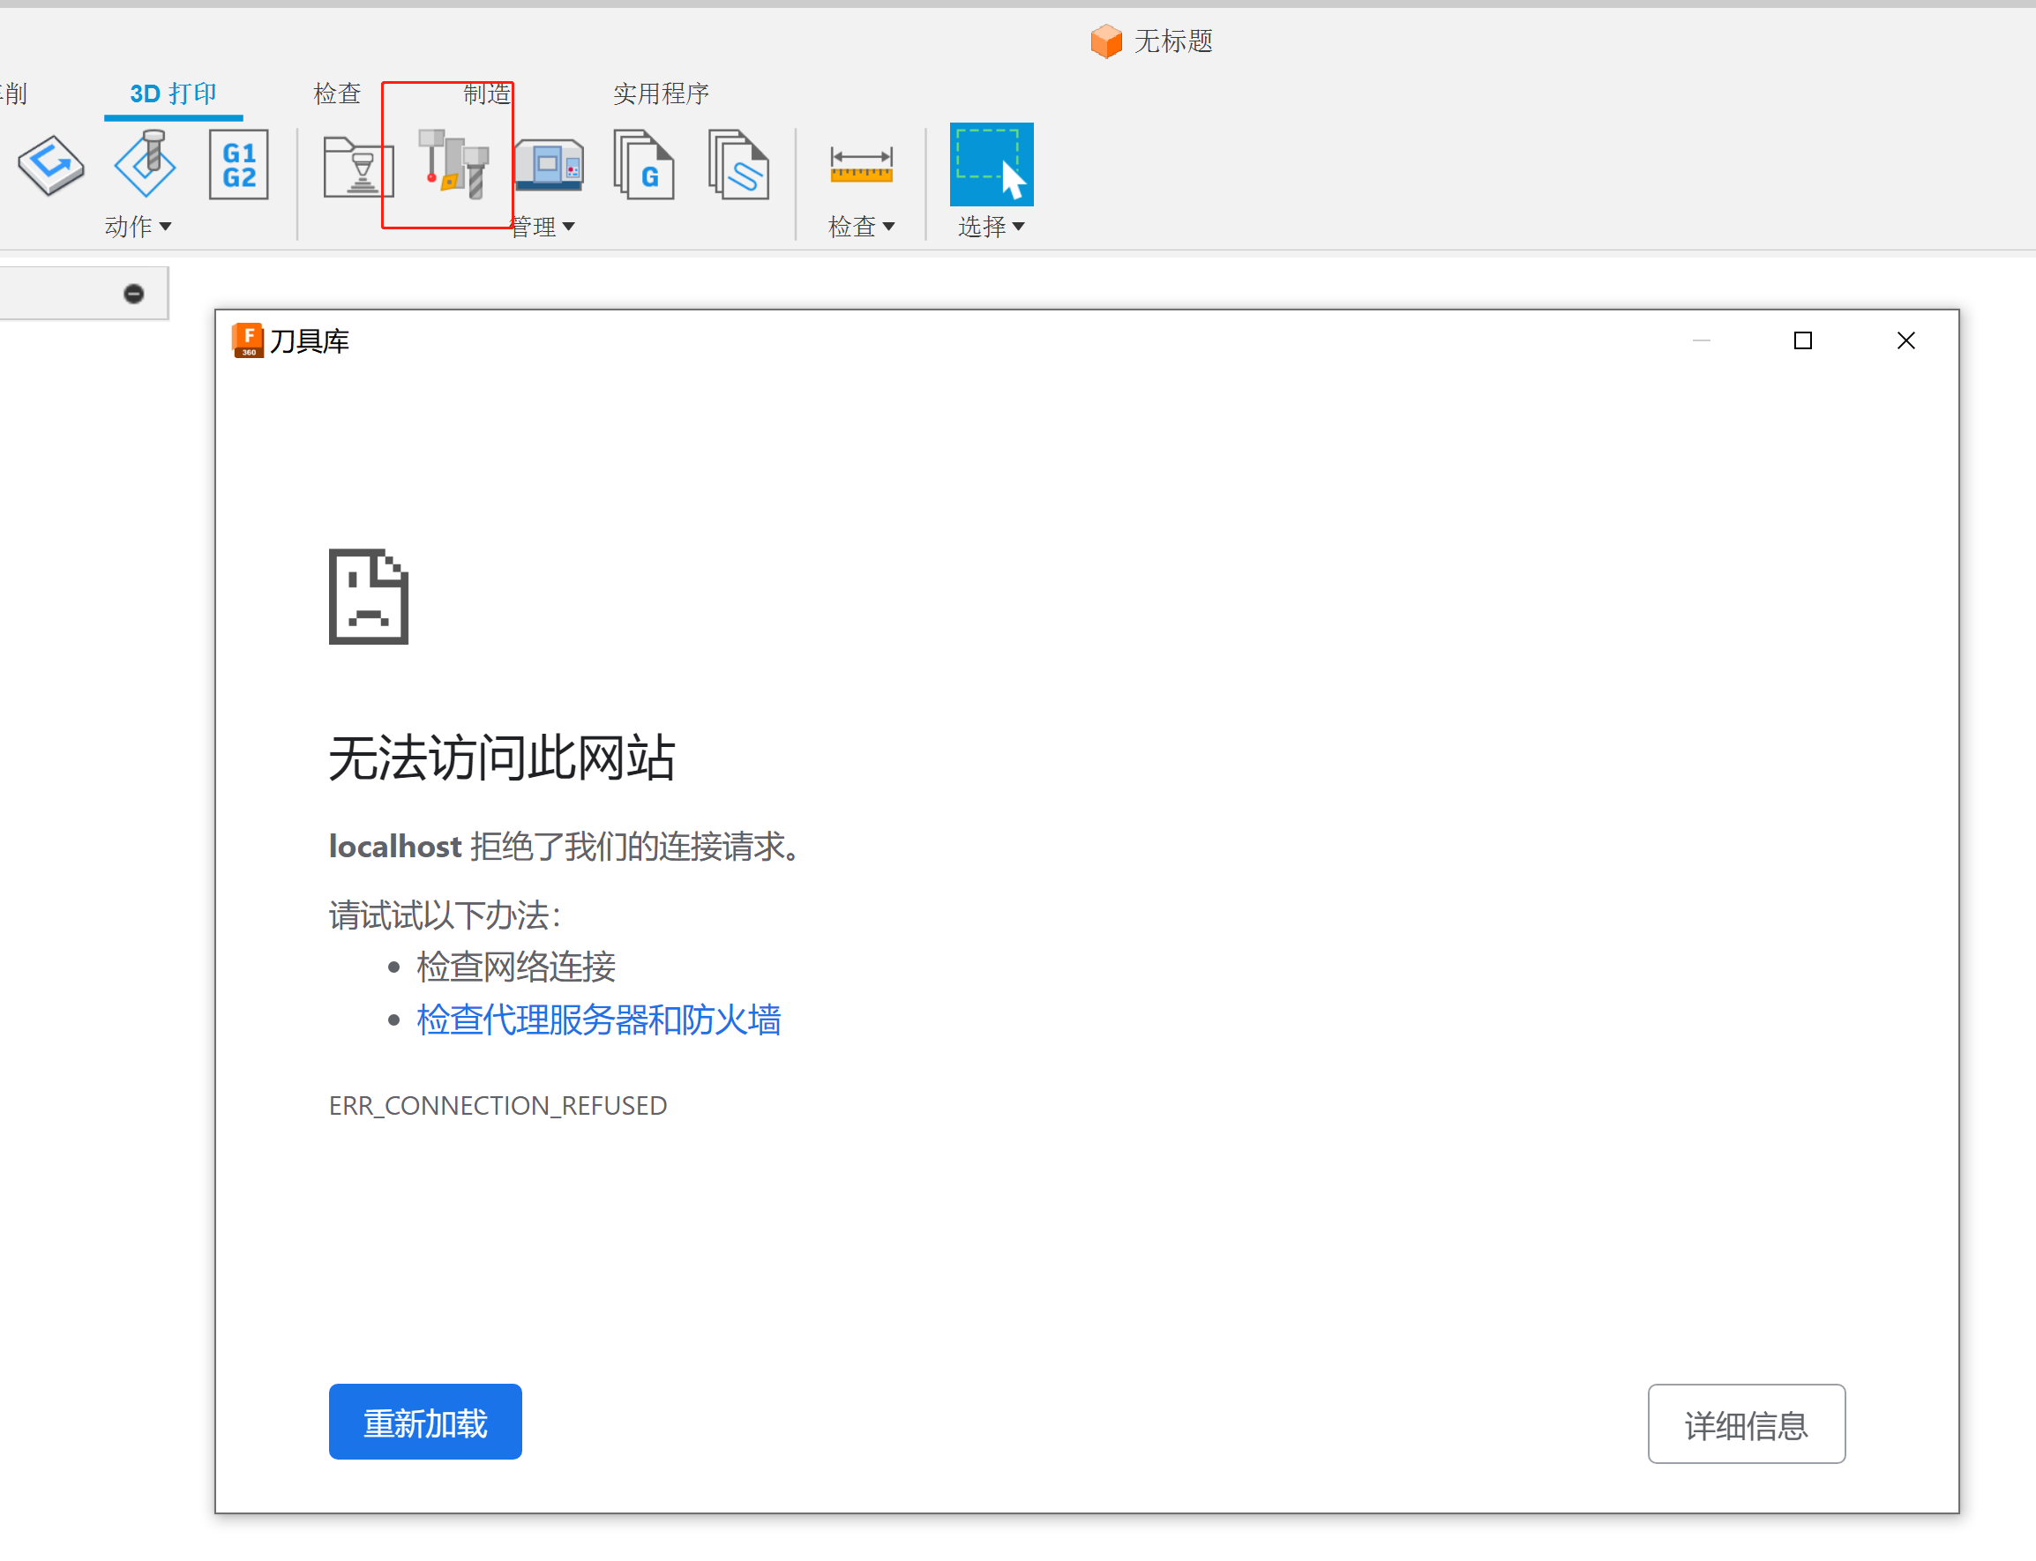Open the 选择 dropdown menu

click(991, 226)
